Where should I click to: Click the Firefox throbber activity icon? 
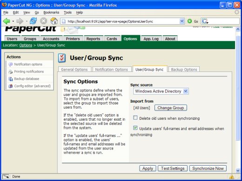coord(237,12)
